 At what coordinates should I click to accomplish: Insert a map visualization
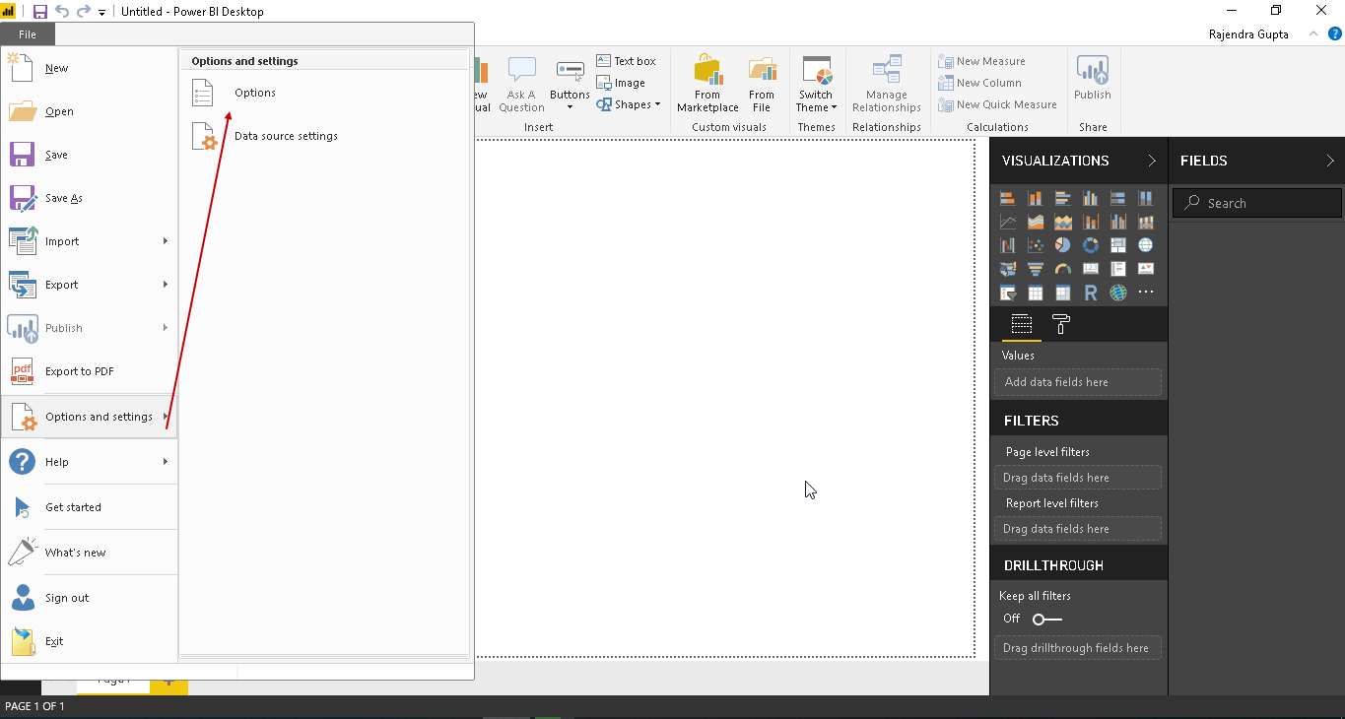click(x=1145, y=245)
